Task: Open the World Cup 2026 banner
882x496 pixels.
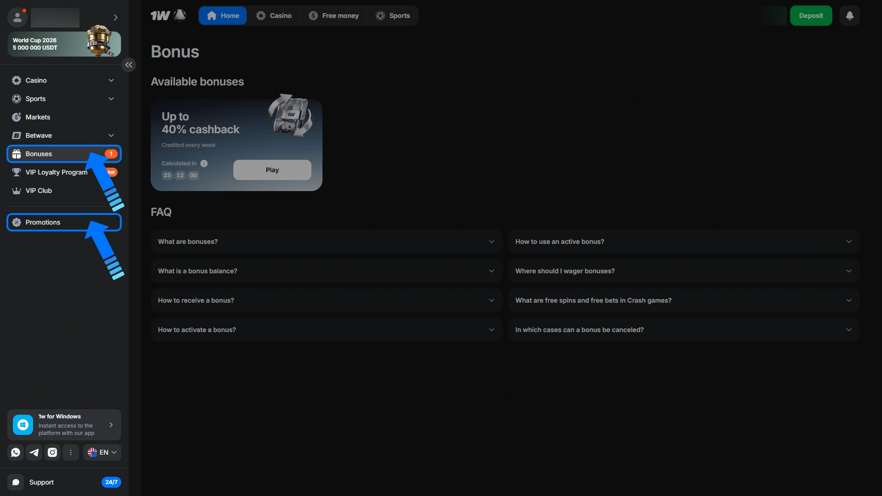Action: (x=64, y=44)
